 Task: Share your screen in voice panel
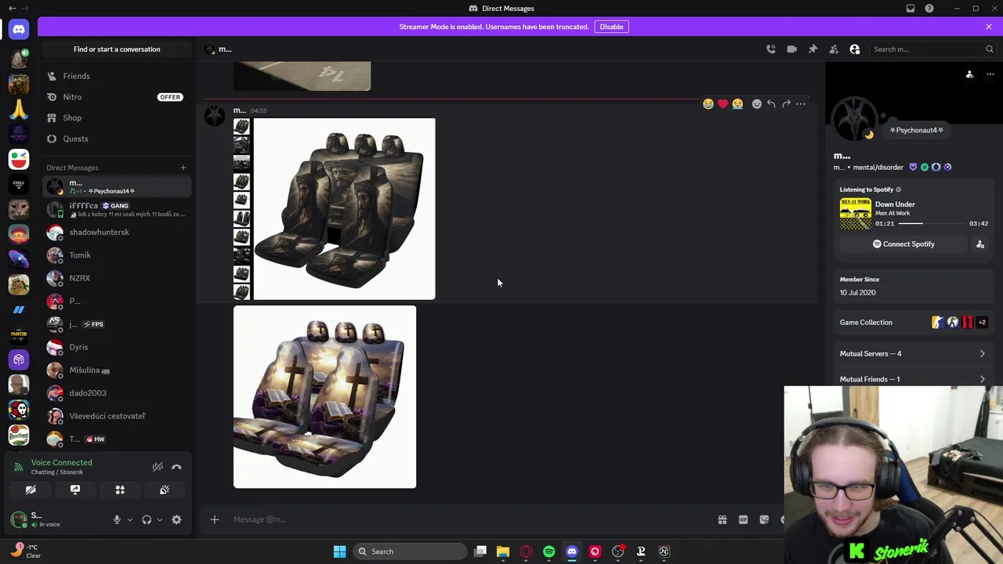(x=75, y=490)
